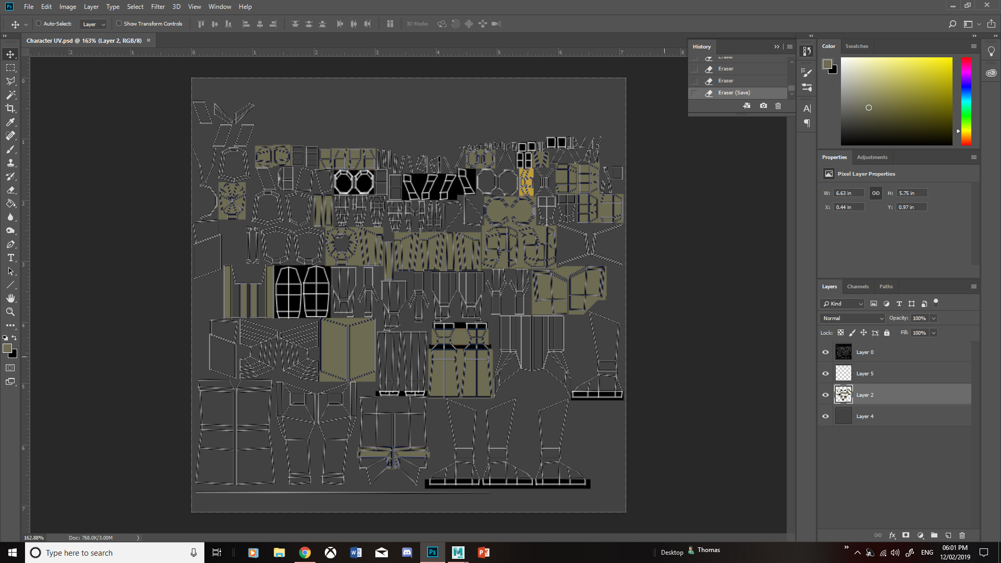Select the Crop tool
This screenshot has height=563, width=1001.
10,108
